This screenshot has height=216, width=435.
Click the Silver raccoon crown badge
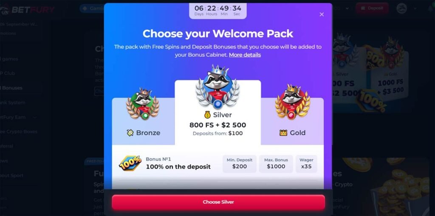pos(217,87)
